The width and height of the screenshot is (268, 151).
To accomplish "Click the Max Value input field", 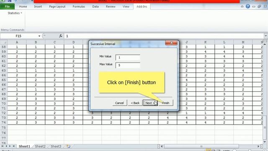I will (x=128, y=65).
